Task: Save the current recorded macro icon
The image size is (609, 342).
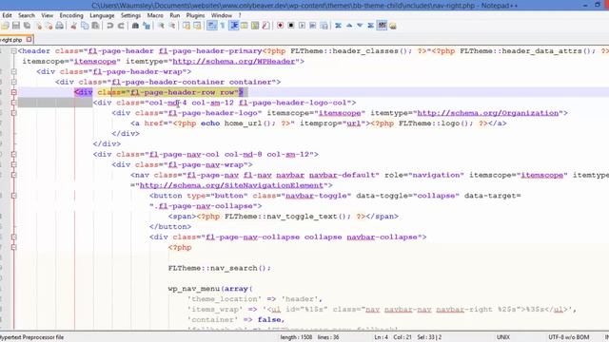Action: (x=324, y=26)
